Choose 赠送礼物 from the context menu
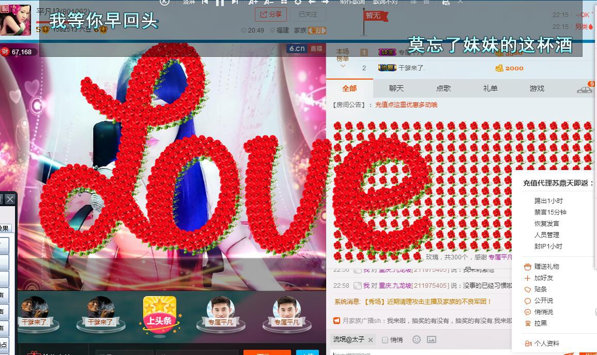Image resolution: width=597 pixels, height=355 pixels. coord(546,267)
